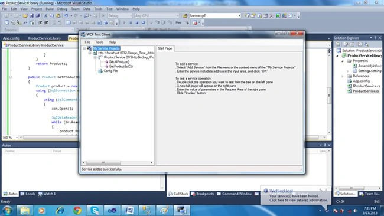
Task: Open Skype from the taskbar
Action: coord(95,210)
